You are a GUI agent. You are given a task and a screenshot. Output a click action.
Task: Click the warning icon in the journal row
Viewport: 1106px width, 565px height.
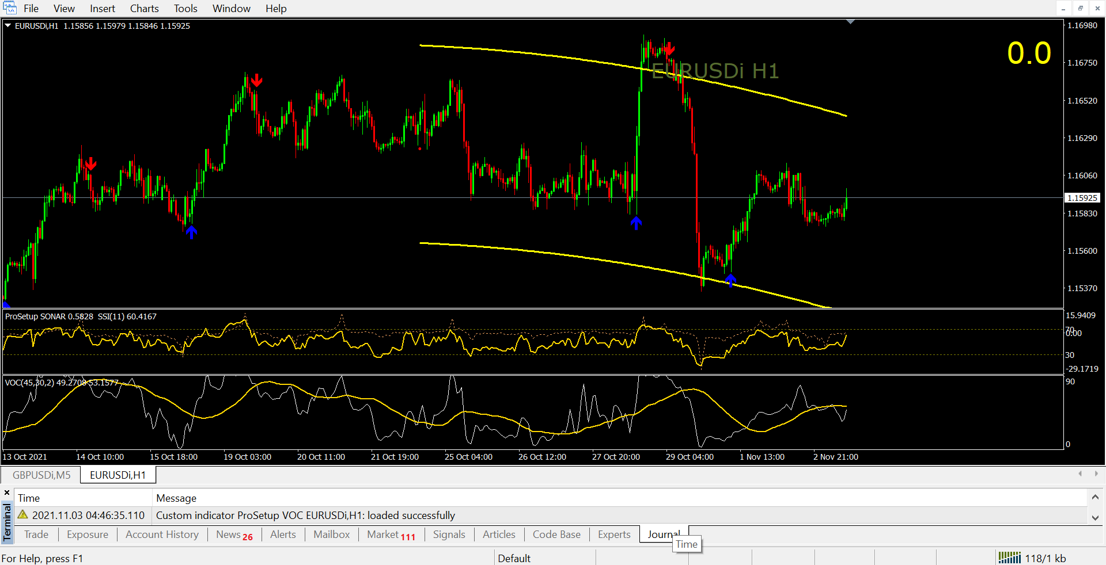click(x=23, y=515)
